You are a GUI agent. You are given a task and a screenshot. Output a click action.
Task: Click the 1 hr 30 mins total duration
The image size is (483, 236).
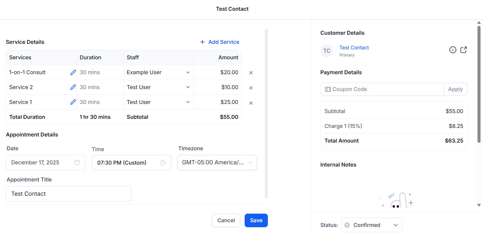click(95, 117)
